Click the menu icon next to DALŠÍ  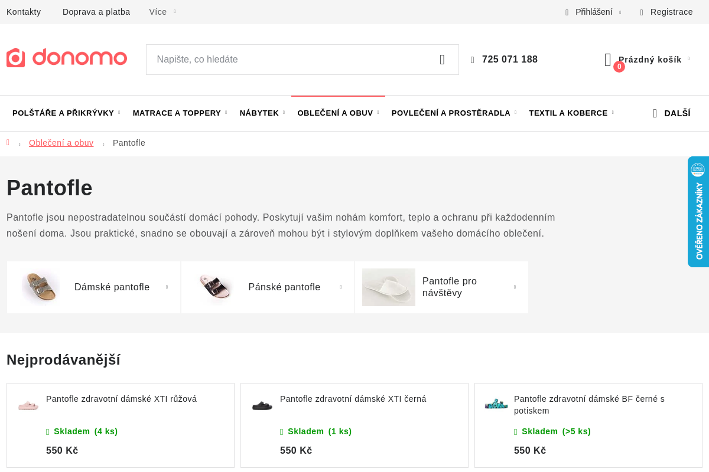click(655, 113)
